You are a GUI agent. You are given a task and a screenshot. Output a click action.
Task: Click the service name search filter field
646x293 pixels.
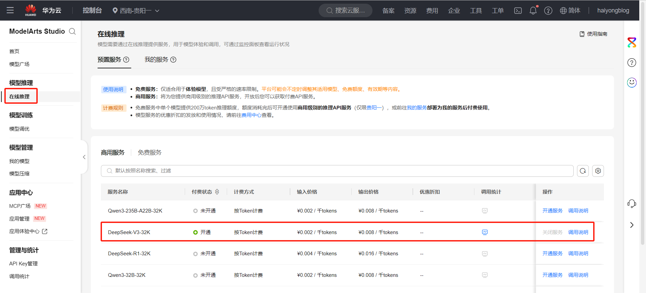point(336,171)
